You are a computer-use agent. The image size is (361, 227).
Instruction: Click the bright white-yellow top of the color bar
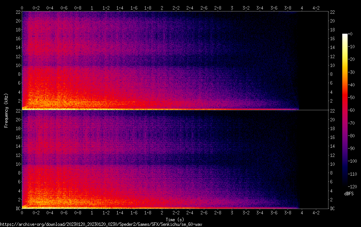(345, 36)
